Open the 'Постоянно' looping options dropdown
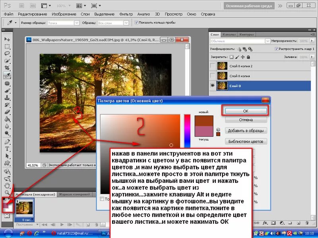The height and width of the screenshot is (238, 318). coord(37,225)
